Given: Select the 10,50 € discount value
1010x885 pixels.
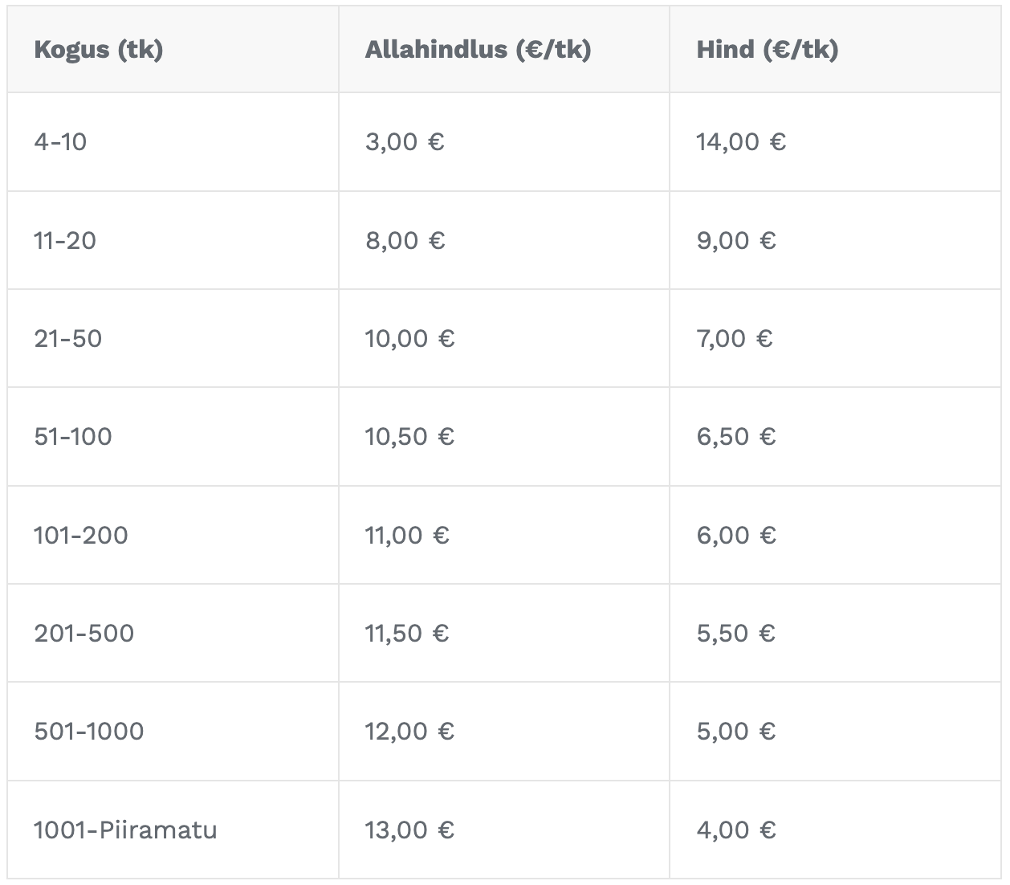Looking at the screenshot, I should [409, 437].
